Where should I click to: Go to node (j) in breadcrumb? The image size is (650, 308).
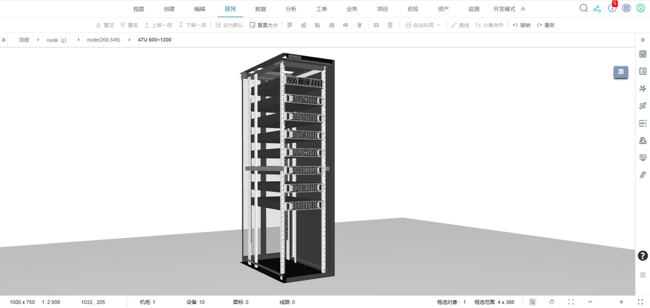pyautogui.click(x=57, y=40)
